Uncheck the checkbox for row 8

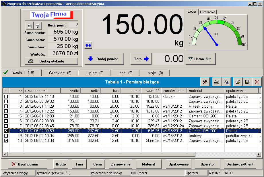click(6, 131)
